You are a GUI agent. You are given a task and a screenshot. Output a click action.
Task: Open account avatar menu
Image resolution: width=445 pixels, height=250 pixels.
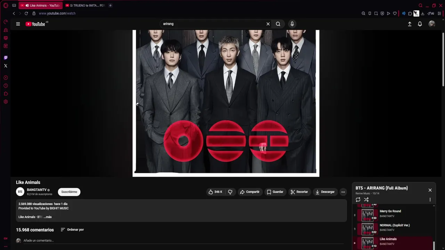click(x=432, y=24)
